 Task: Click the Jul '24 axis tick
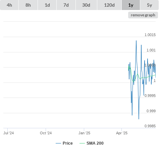(x=8, y=133)
